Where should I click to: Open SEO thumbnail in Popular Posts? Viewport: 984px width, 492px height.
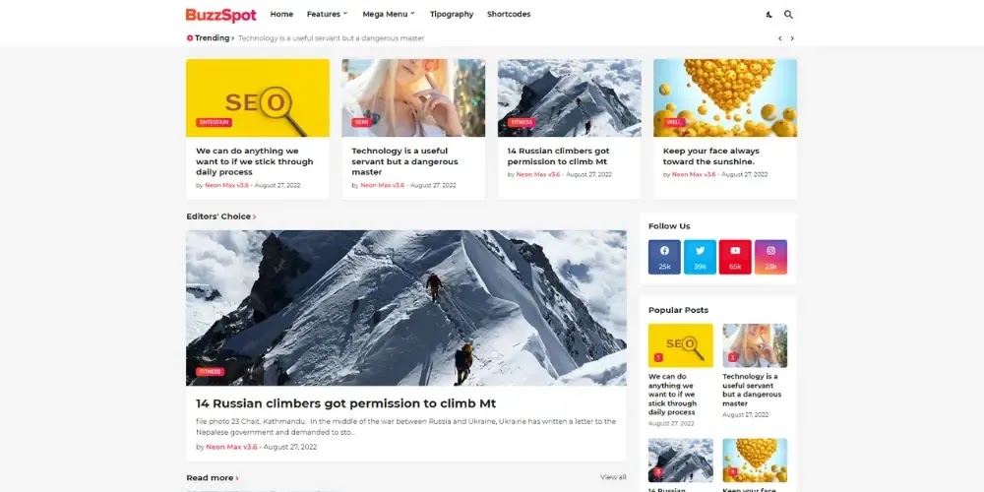click(680, 345)
